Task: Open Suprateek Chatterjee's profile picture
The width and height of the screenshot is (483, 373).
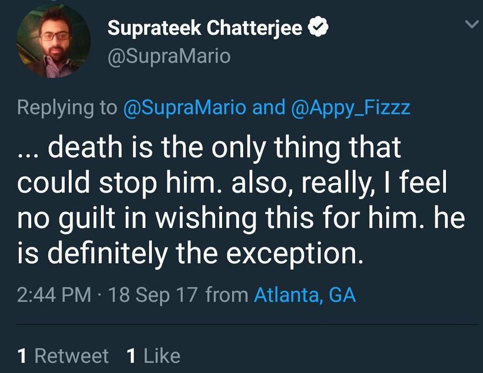Action: pos(54,41)
